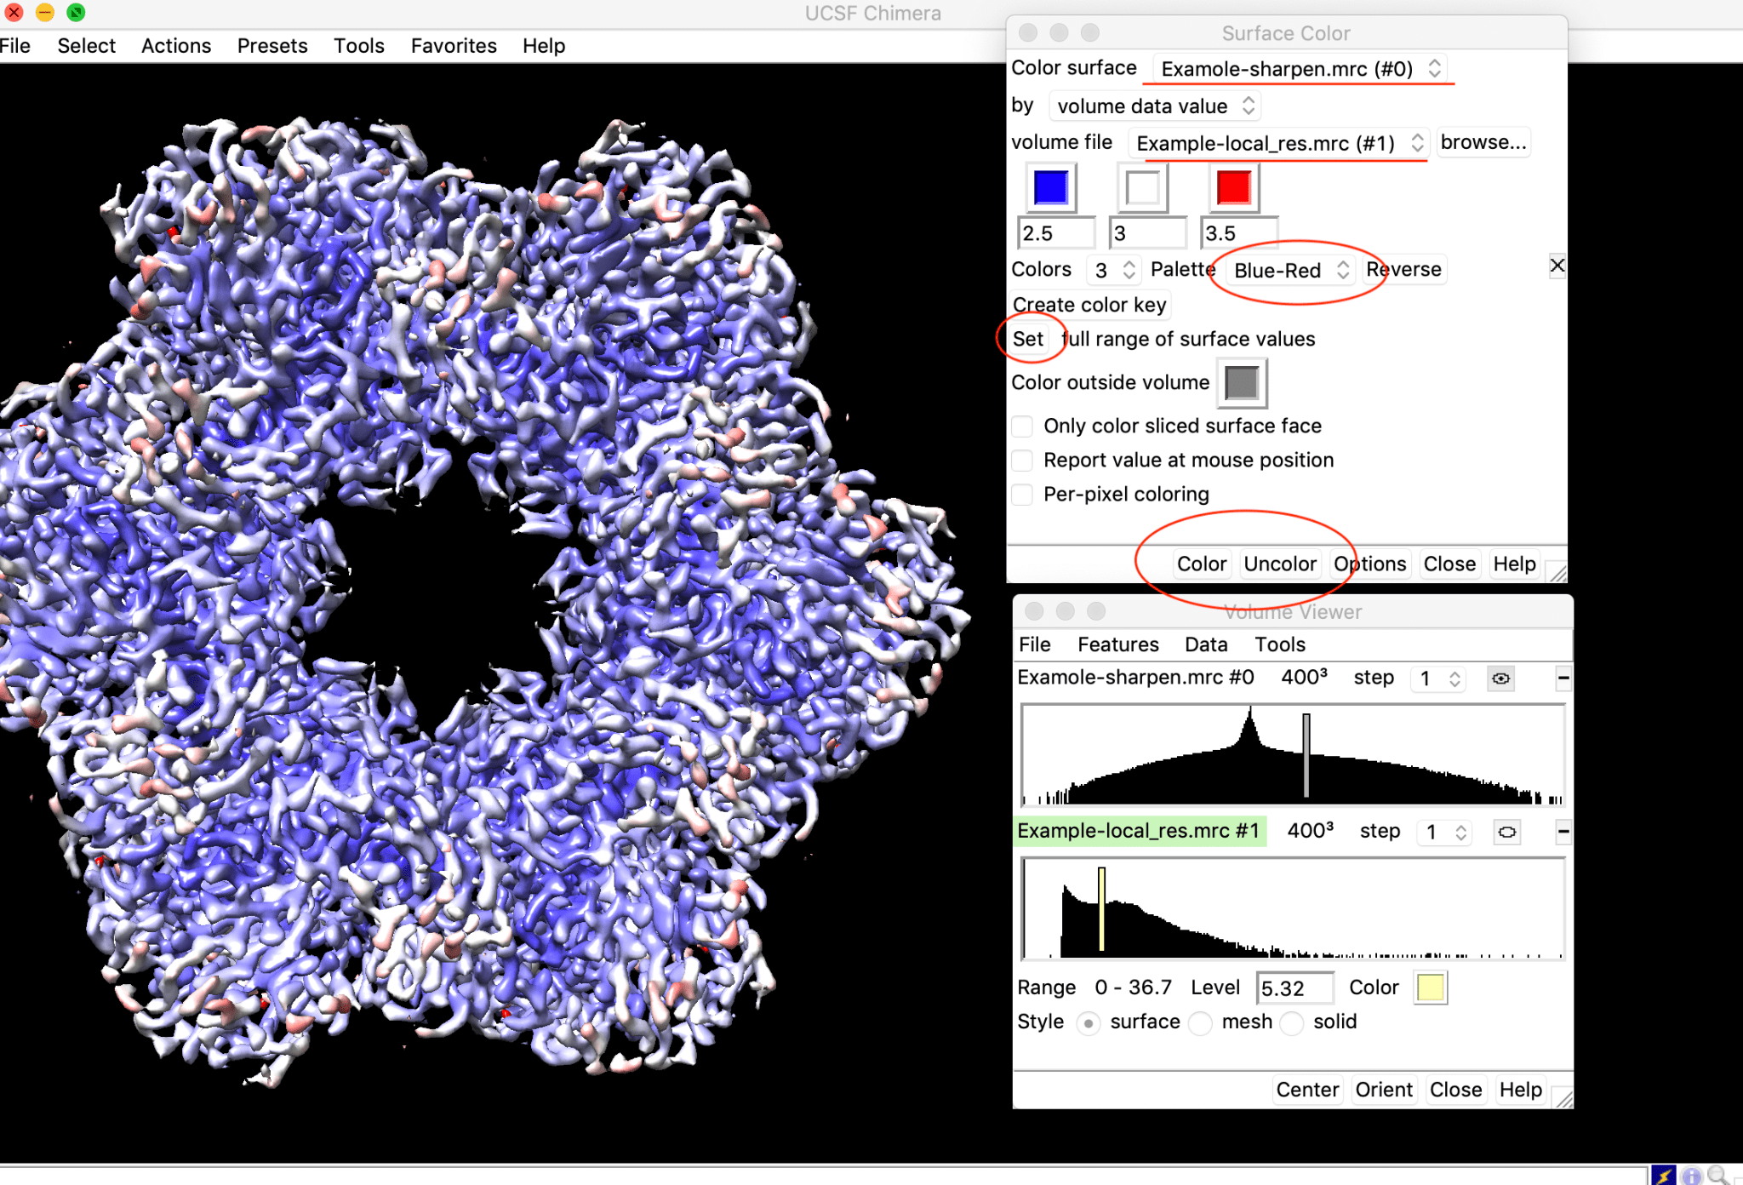Open the Data menu in Volume Viewer

coord(1206,644)
